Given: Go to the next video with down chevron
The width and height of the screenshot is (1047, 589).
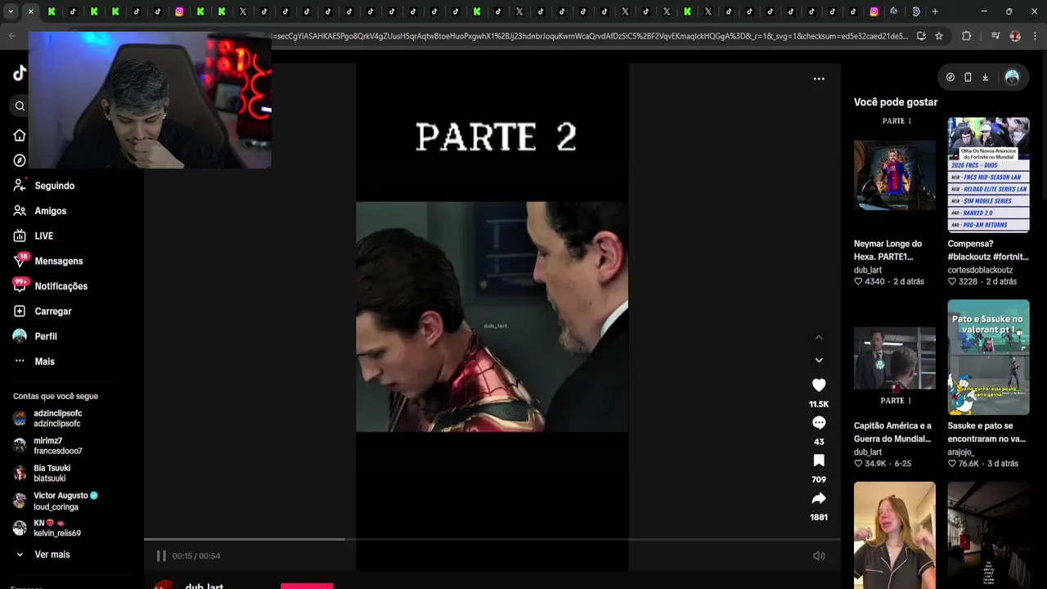Looking at the screenshot, I should [819, 360].
